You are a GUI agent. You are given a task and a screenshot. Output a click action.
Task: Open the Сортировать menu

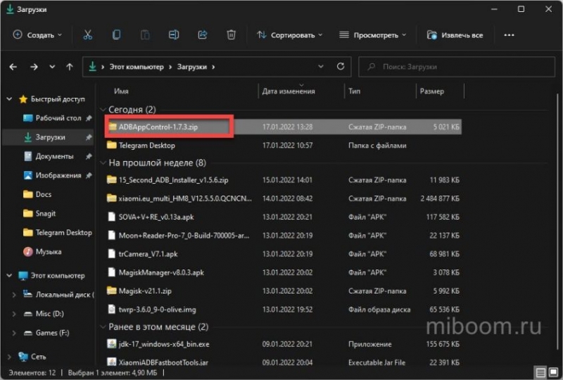click(289, 35)
